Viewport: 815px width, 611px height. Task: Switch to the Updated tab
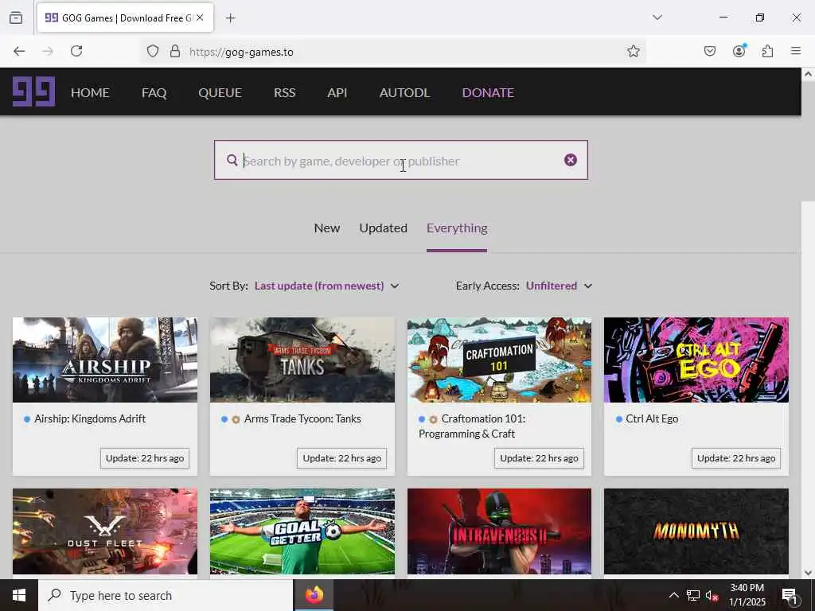coord(383,228)
